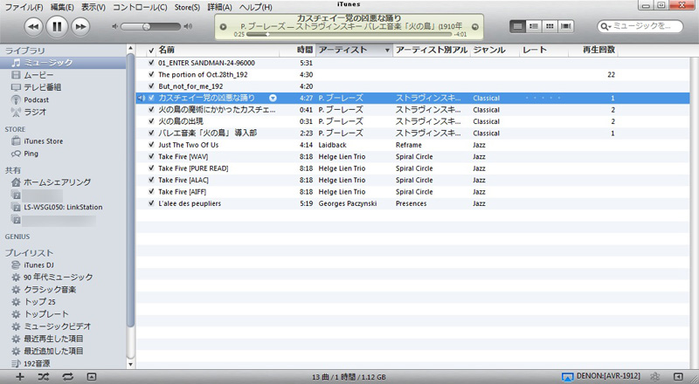
Task: Open the 表示(V) menu
Action: point(93,7)
